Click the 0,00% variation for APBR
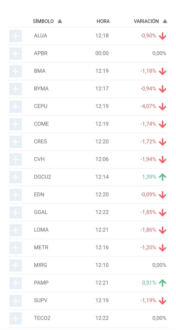 pos(159,53)
